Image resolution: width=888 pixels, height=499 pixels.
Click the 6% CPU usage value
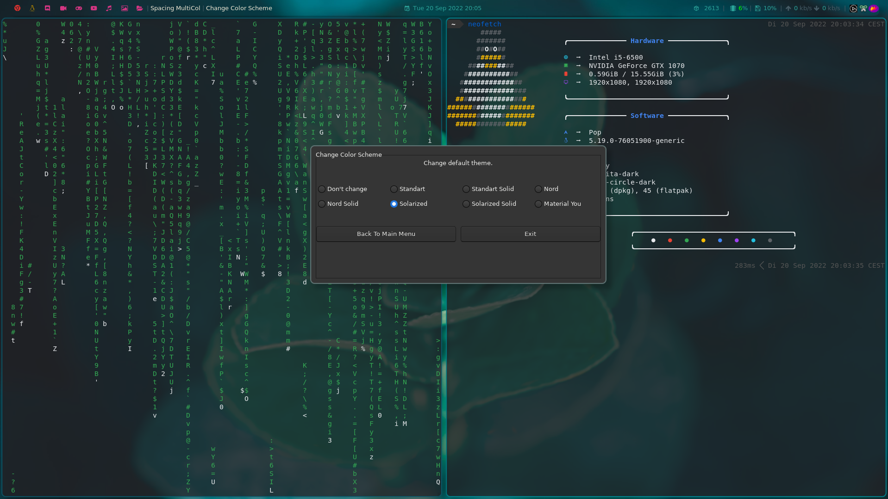pyautogui.click(x=743, y=8)
